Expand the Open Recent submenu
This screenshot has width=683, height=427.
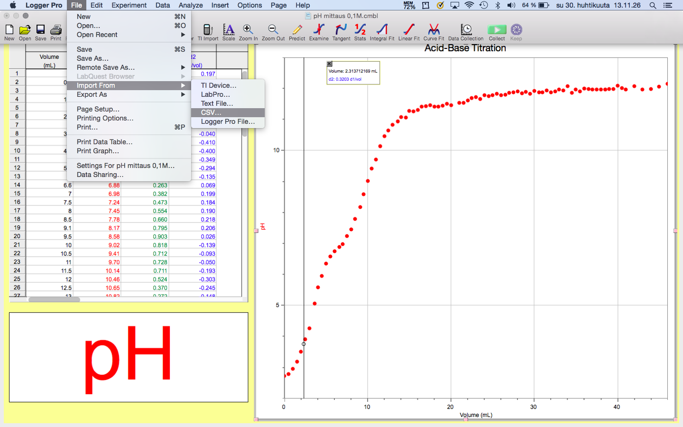[x=129, y=35]
